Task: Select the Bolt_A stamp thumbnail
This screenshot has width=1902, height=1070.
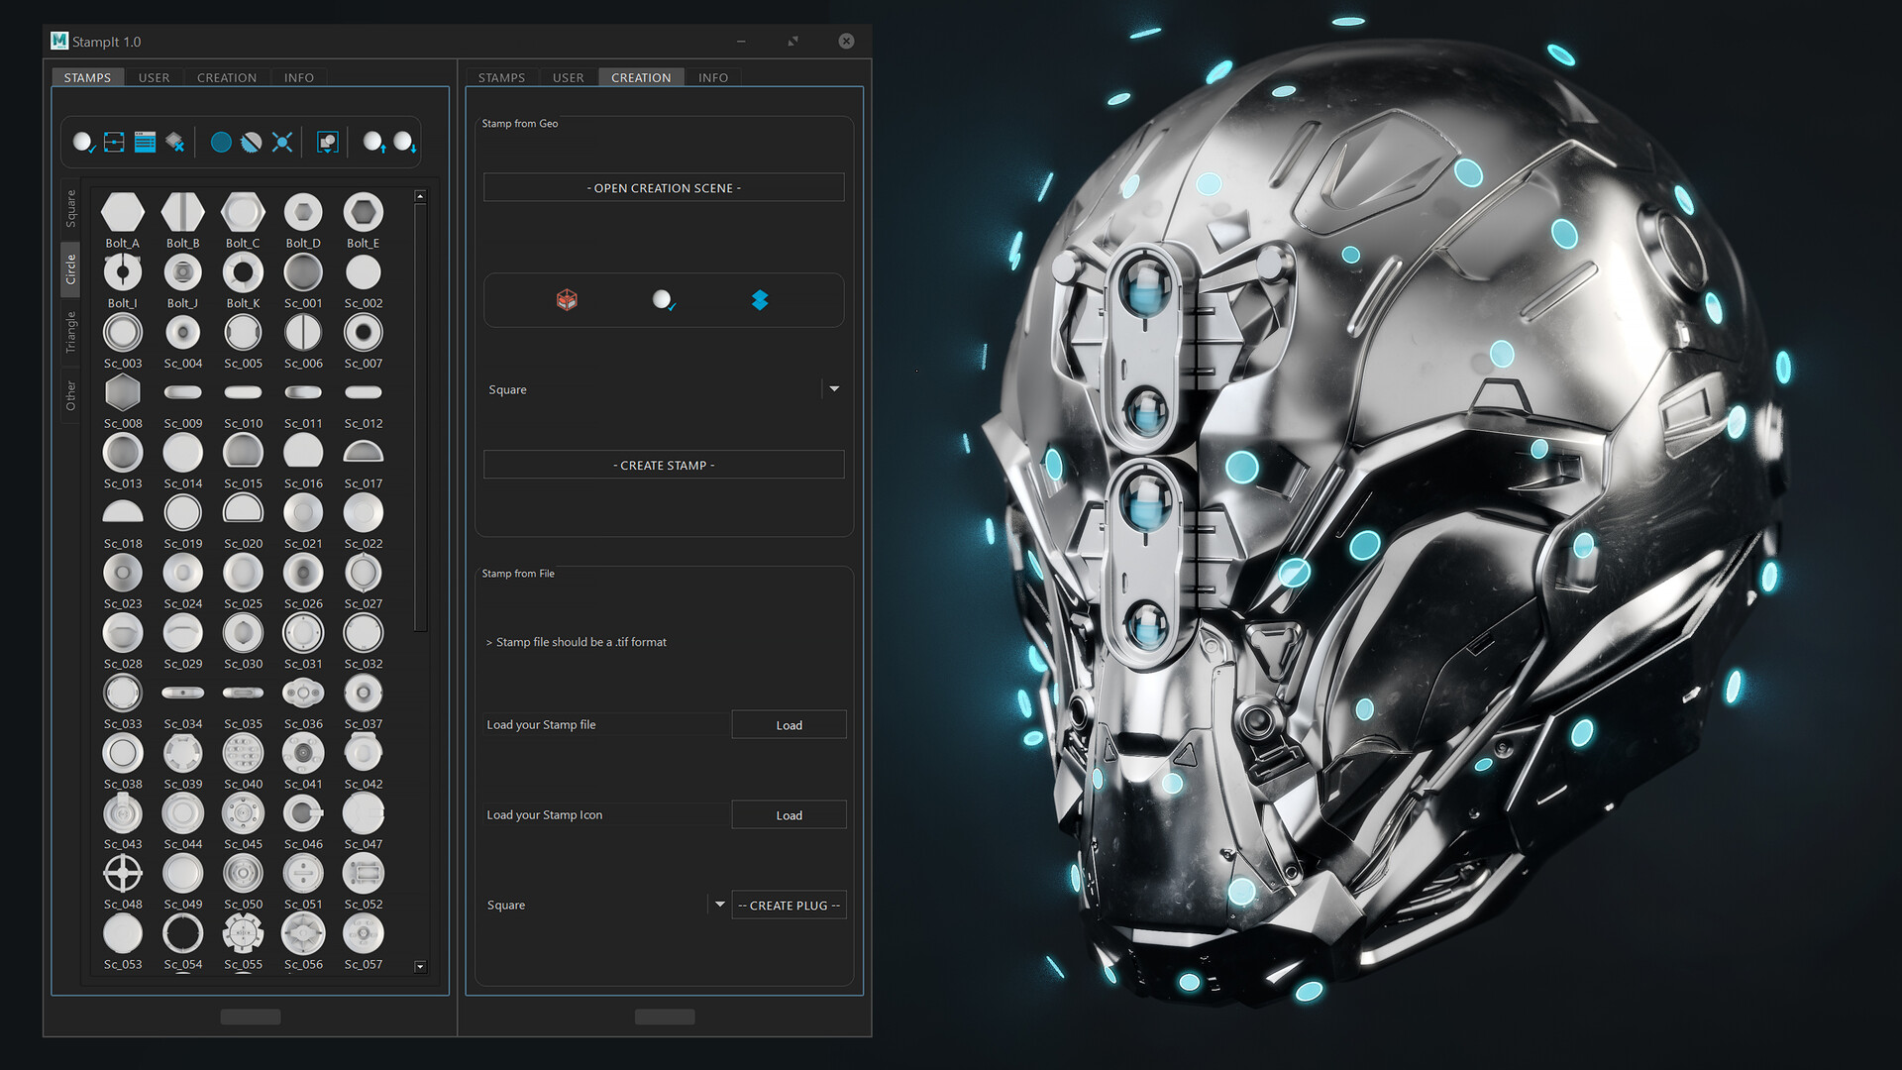Action: coord(123,211)
